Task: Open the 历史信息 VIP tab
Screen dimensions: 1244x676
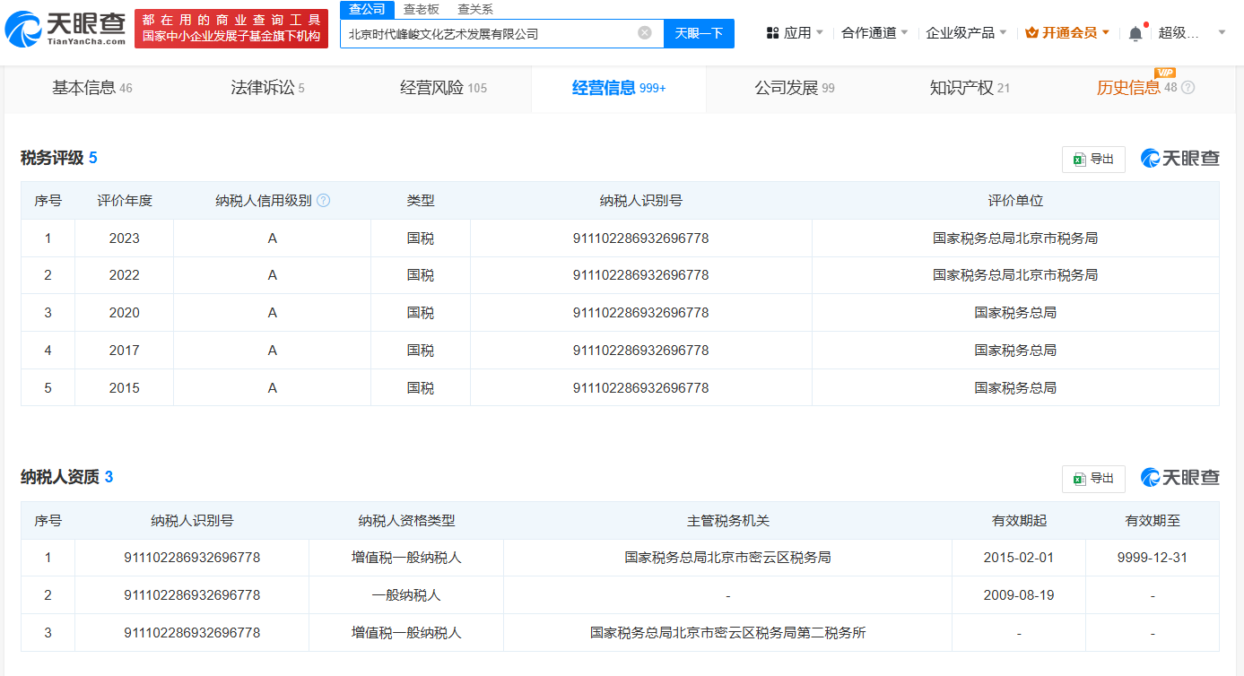Action: 1136,88
